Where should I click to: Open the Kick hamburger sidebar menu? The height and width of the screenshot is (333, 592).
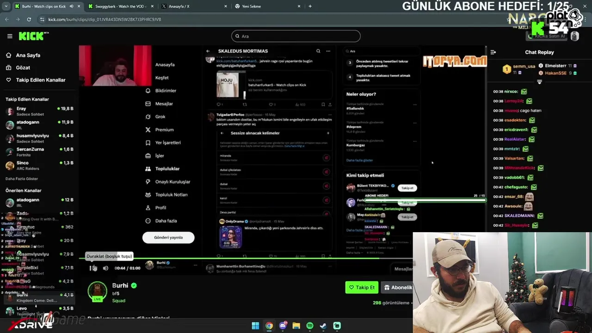point(10,36)
